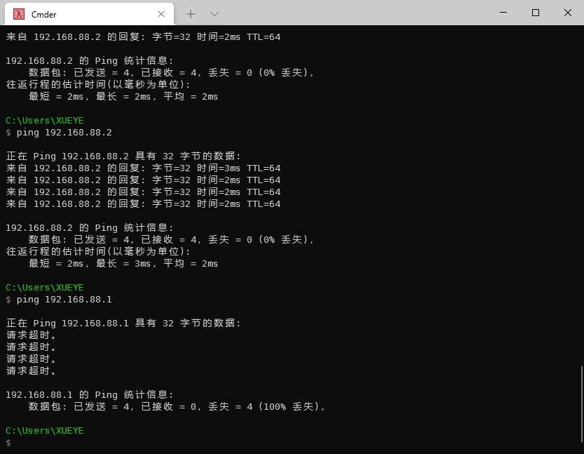The width and height of the screenshot is (584, 454).
Task: Click the empty title bar area
Action: coord(351,13)
